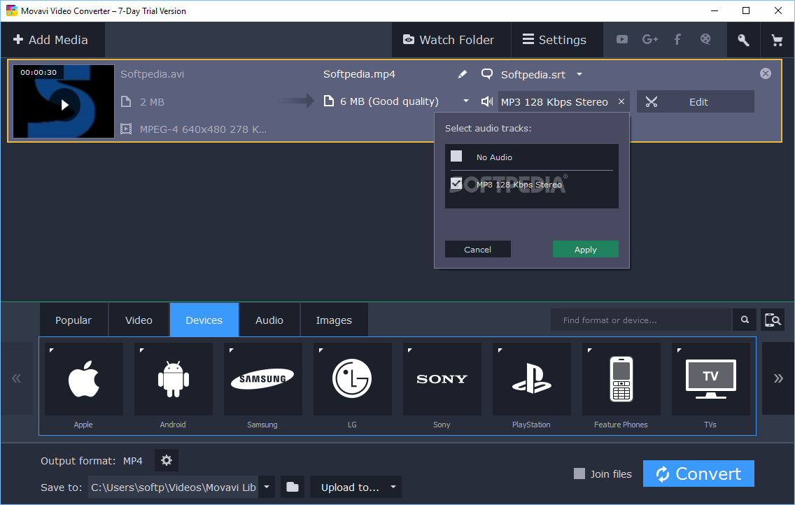Click Apply in audio tracks popup

pyautogui.click(x=585, y=249)
